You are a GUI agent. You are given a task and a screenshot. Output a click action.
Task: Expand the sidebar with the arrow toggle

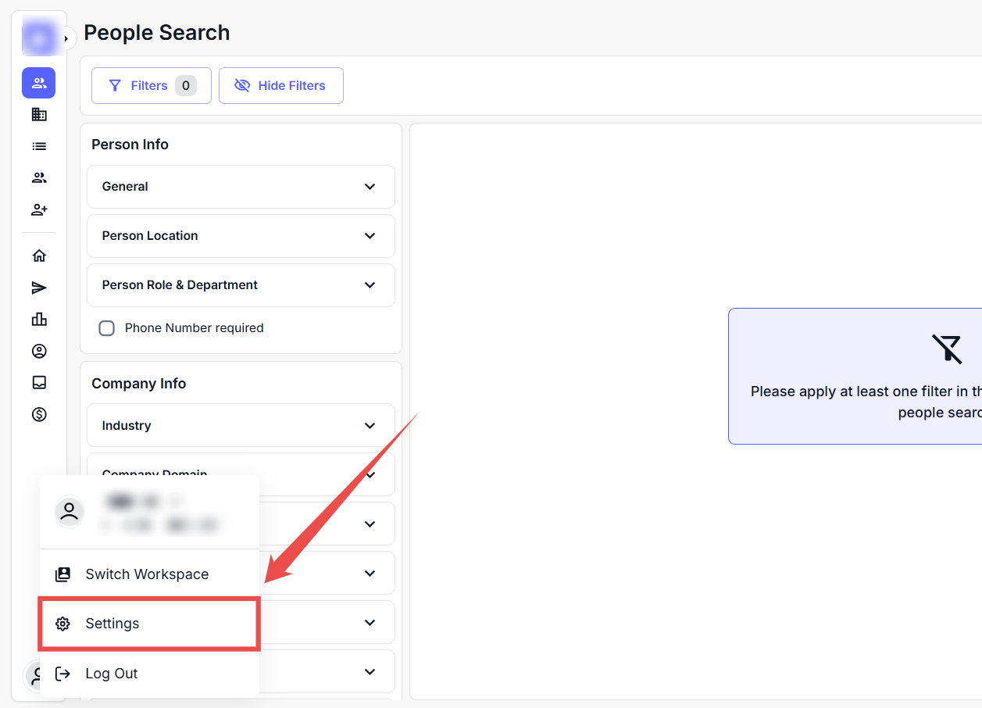coord(66,38)
